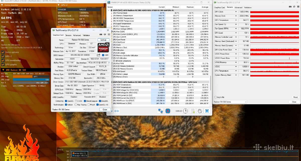Viewport: 301px width, 161px height.
Task: Click the Lookup button in GPU-Z
Action: coord(103,40)
